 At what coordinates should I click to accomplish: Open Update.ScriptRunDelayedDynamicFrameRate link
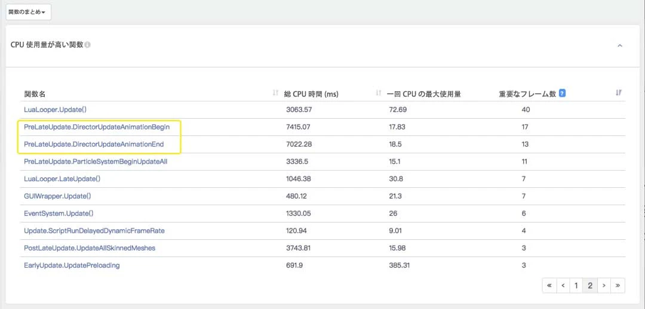point(94,230)
